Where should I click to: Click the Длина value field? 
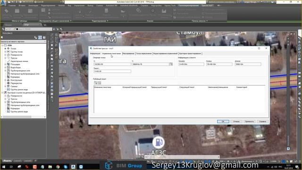pos(248,64)
